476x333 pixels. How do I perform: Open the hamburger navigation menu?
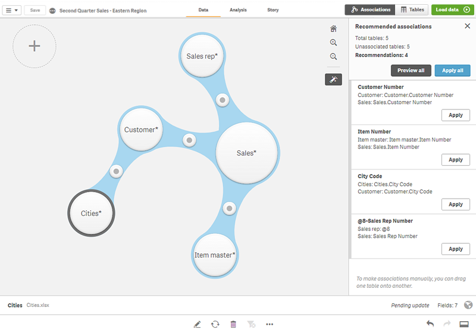click(x=11, y=10)
